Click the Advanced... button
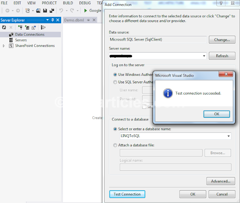This screenshot has width=240, height=203. point(220,181)
